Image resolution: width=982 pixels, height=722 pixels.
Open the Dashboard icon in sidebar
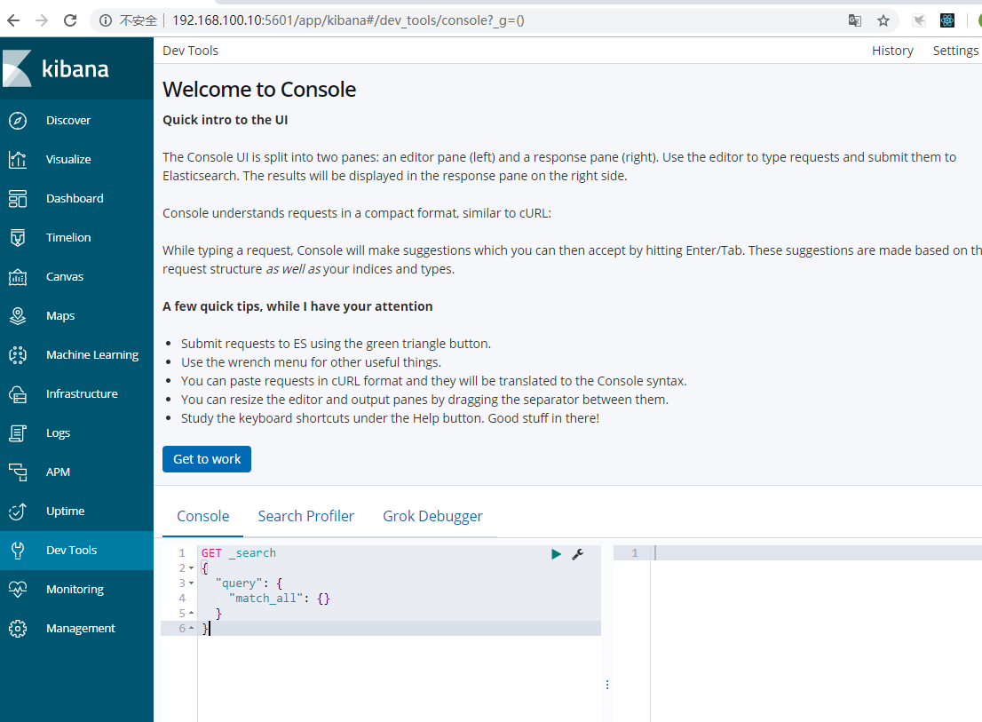18,199
